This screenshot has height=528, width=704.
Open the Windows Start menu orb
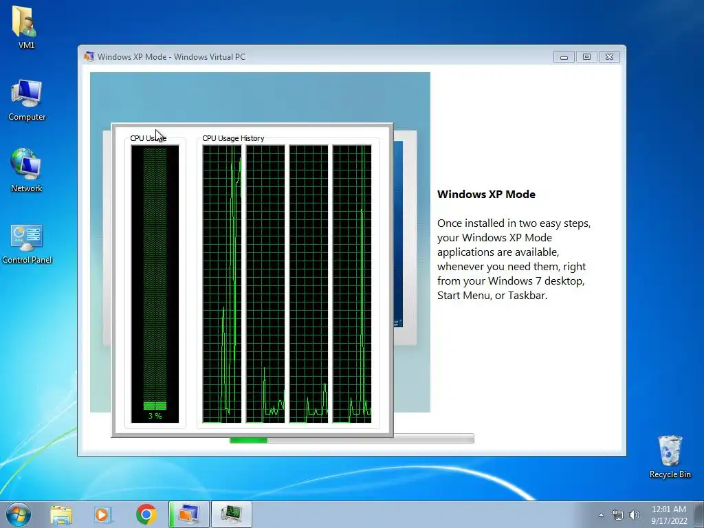click(19, 514)
